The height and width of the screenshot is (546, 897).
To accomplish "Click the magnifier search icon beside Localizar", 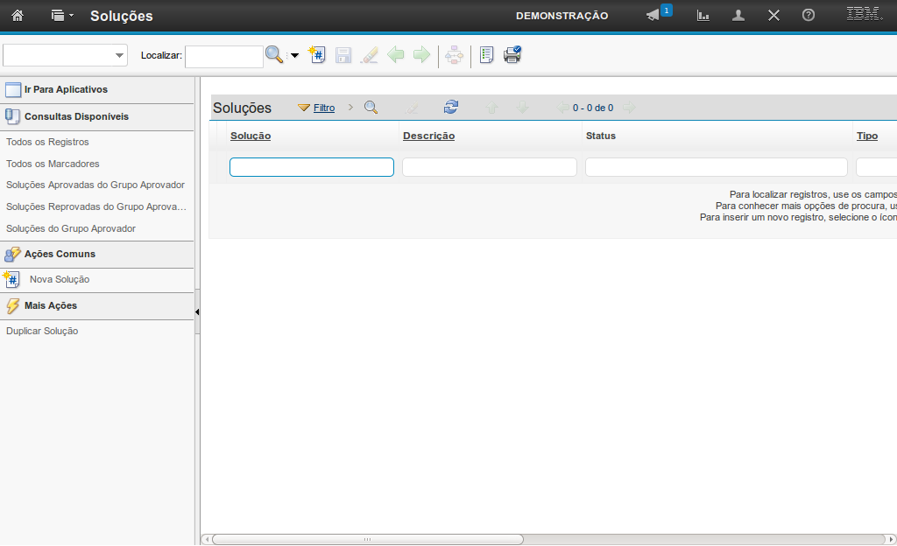I will pyautogui.click(x=274, y=55).
